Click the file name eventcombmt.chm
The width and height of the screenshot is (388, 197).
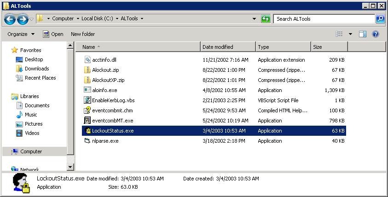coord(112,110)
